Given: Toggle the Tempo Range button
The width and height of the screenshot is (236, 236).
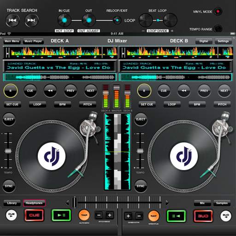Looking at the screenshot, I should 218,29.
